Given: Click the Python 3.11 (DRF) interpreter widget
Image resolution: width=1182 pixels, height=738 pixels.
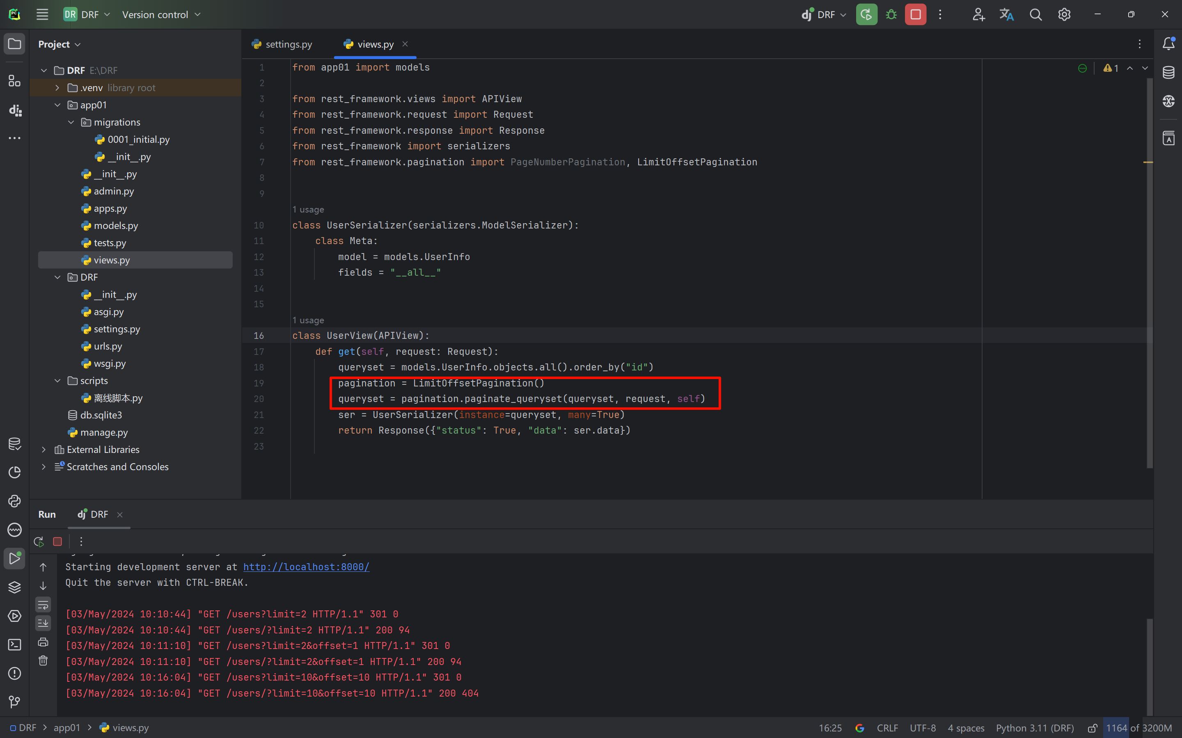Looking at the screenshot, I should point(1035,728).
